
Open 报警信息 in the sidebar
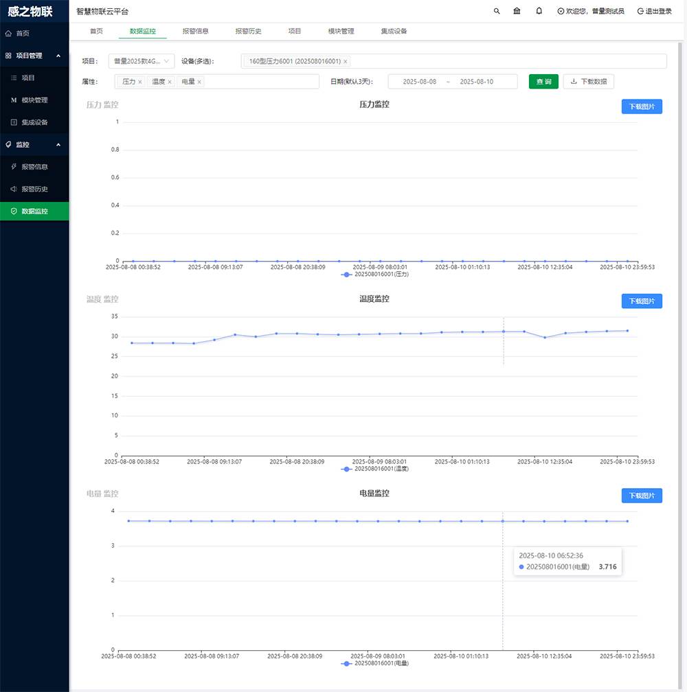[x=34, y=167]
